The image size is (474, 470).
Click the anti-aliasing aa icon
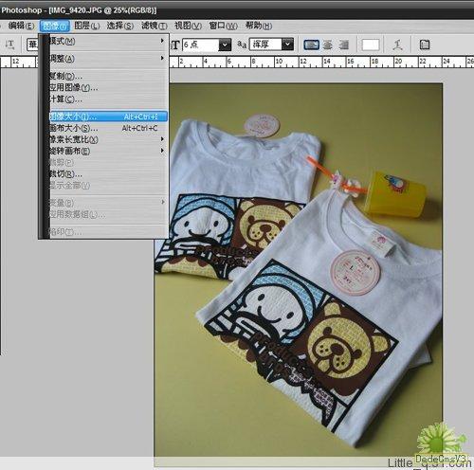242,45
